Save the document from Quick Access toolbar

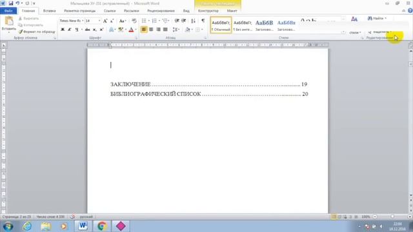point(11,3)
